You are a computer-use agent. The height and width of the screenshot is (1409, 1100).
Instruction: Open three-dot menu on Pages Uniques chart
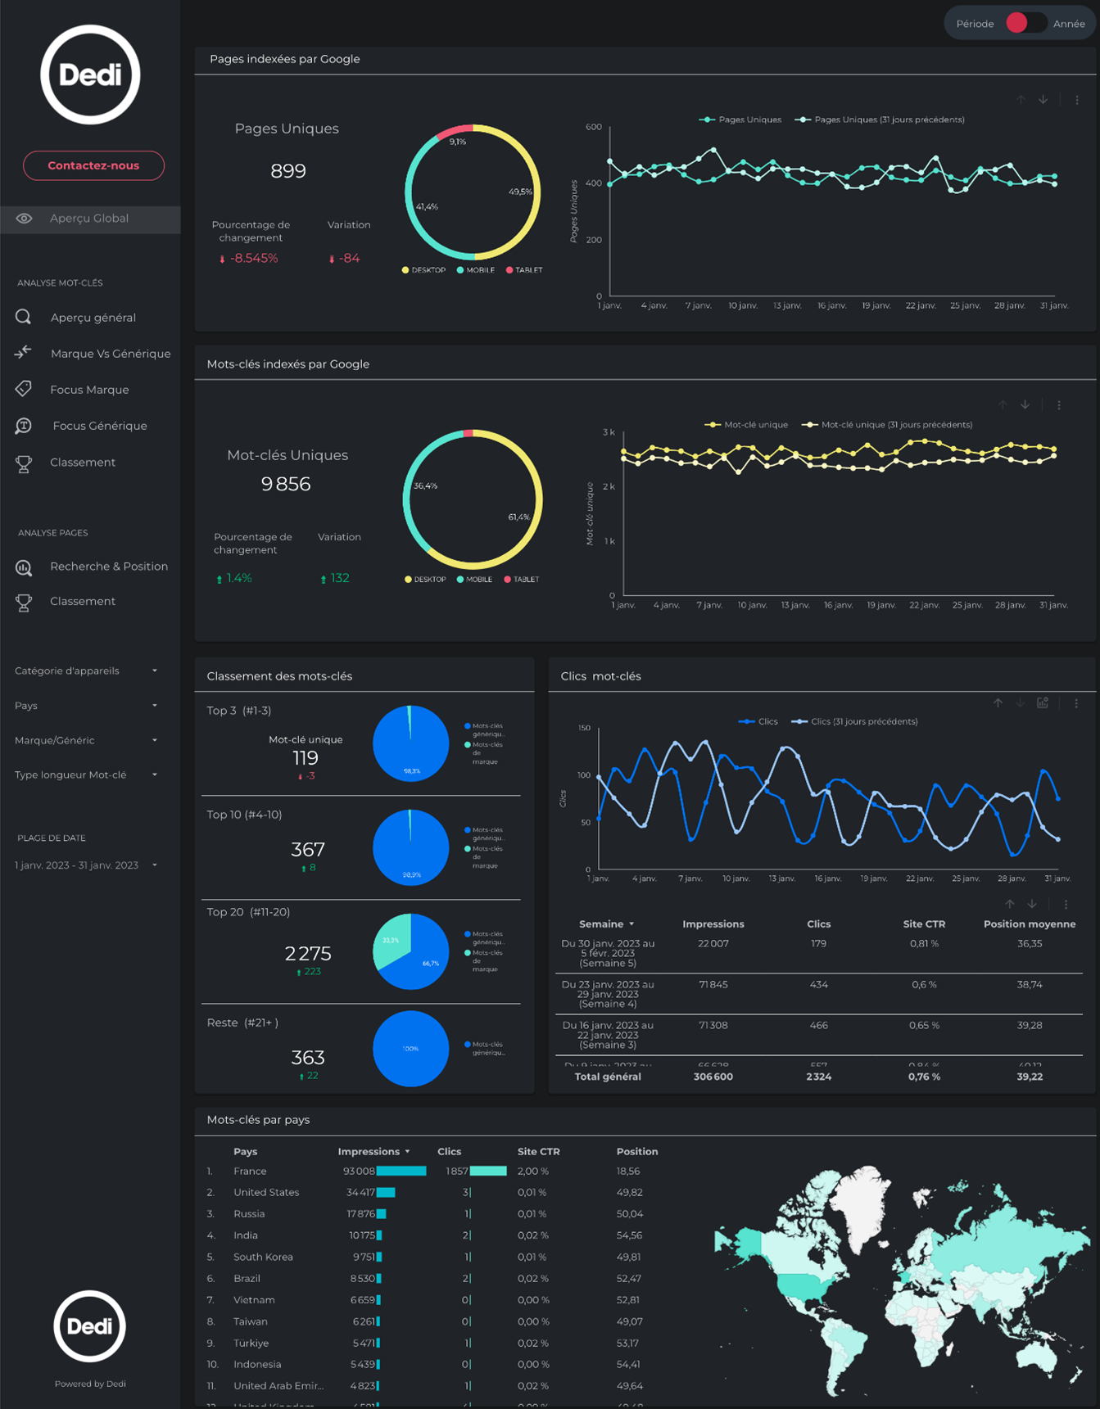(1076, 100)
